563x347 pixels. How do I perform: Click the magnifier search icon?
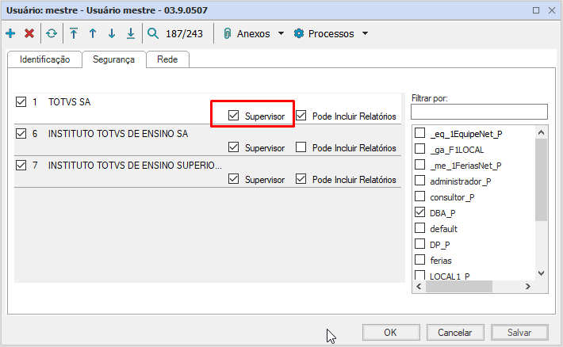[153, 33]
